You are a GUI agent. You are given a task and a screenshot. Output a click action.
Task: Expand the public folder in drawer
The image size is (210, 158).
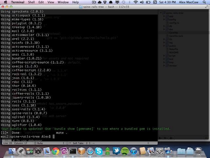(164, 46)
